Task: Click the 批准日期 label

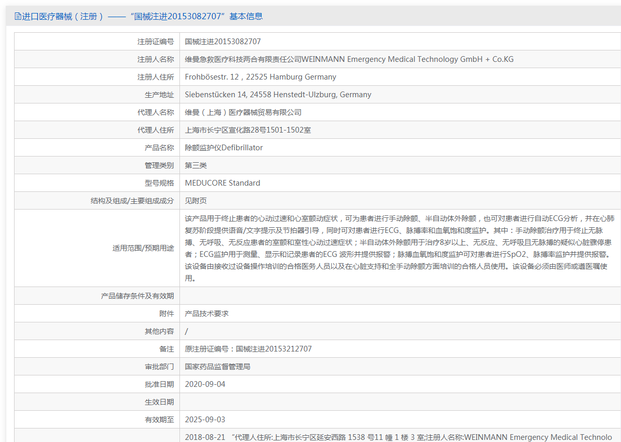Action: (x=159, y=384)
